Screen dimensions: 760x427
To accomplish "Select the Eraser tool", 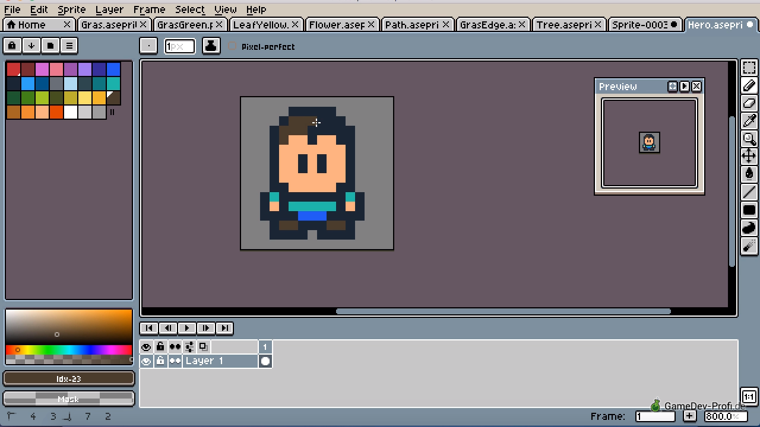I will pyautogui.click(x=749, y=103).
